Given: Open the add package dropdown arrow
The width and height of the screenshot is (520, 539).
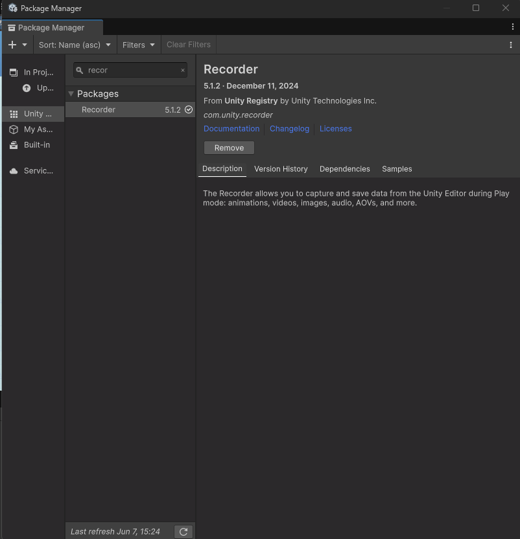Looking at the screenshot, I should [25, 45].
